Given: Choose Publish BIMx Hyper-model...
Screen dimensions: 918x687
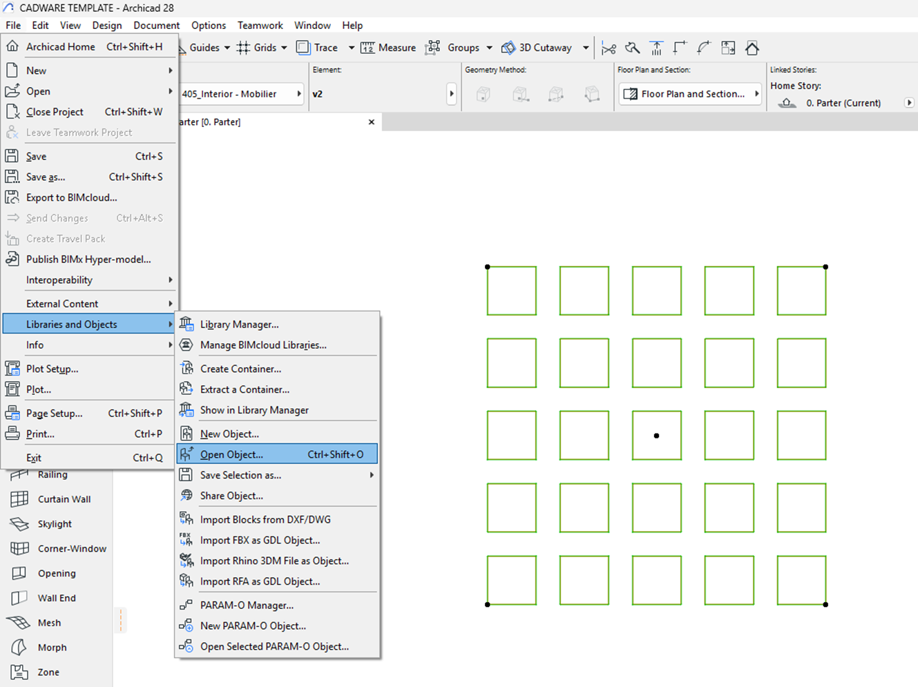Looking at the screenshot, I should [89, 259].
